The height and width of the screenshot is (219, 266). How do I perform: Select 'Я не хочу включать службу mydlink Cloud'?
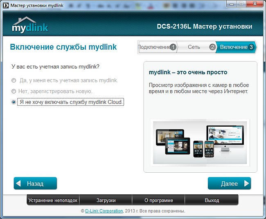point(14,102)
